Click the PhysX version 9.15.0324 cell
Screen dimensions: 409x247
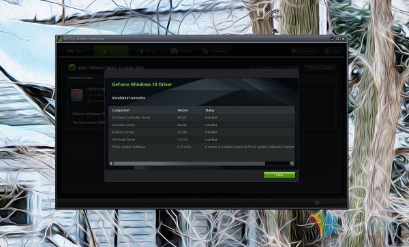point(184,147)
